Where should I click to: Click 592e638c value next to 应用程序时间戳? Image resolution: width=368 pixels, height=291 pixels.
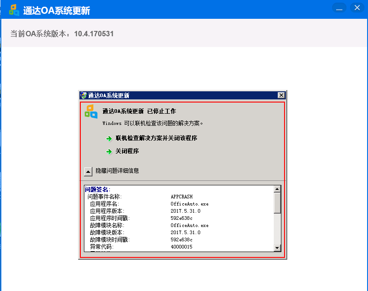point(181,218)
